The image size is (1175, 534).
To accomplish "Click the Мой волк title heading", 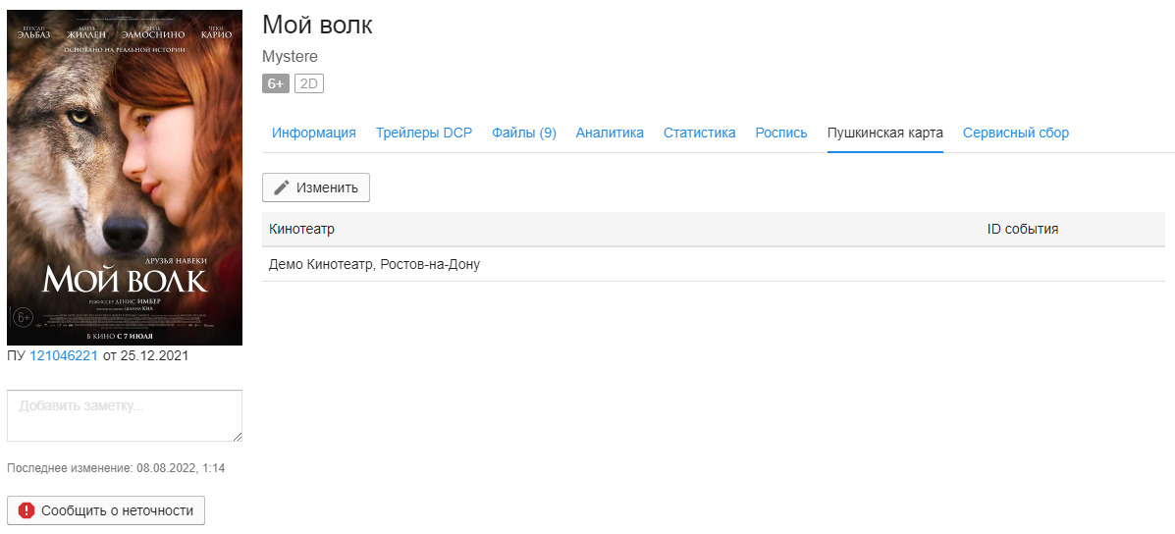I will 317,25.
